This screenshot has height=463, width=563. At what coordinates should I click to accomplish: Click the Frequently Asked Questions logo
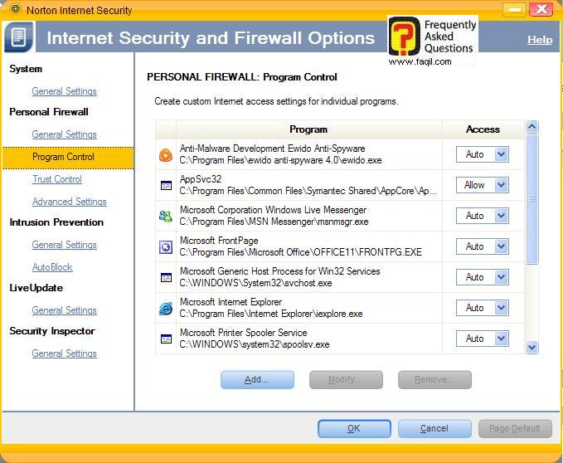pos(432,40)
